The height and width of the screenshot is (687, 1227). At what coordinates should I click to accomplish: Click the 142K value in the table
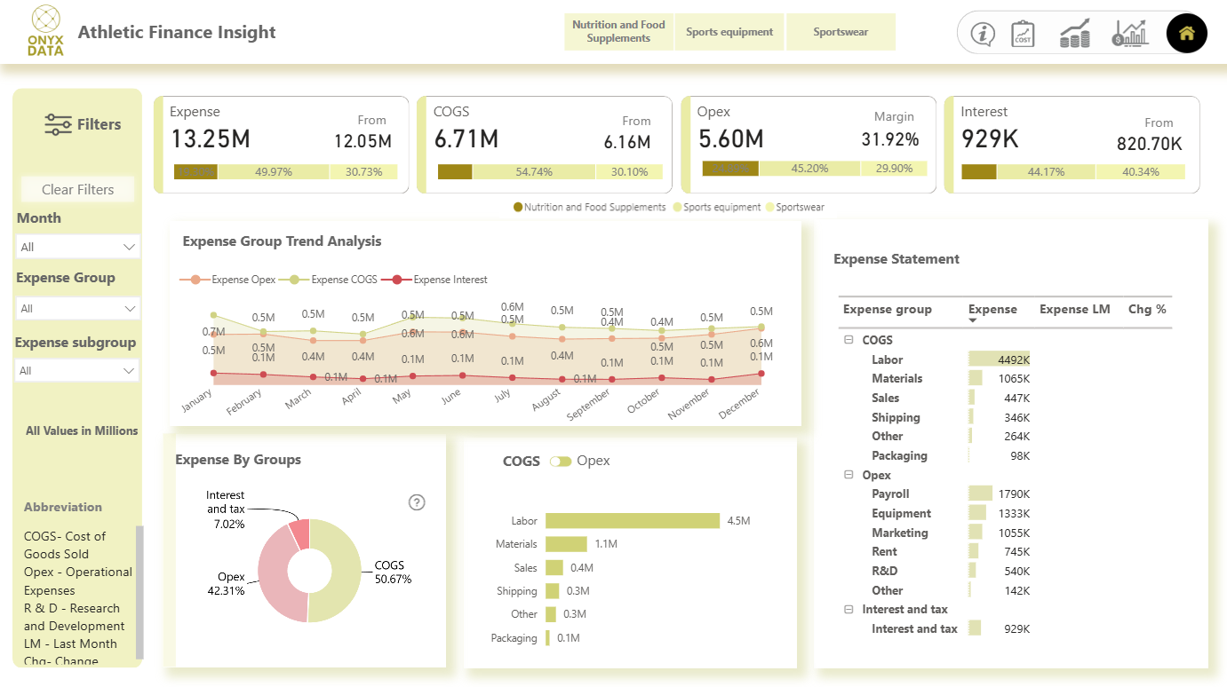coord(1016,590)
